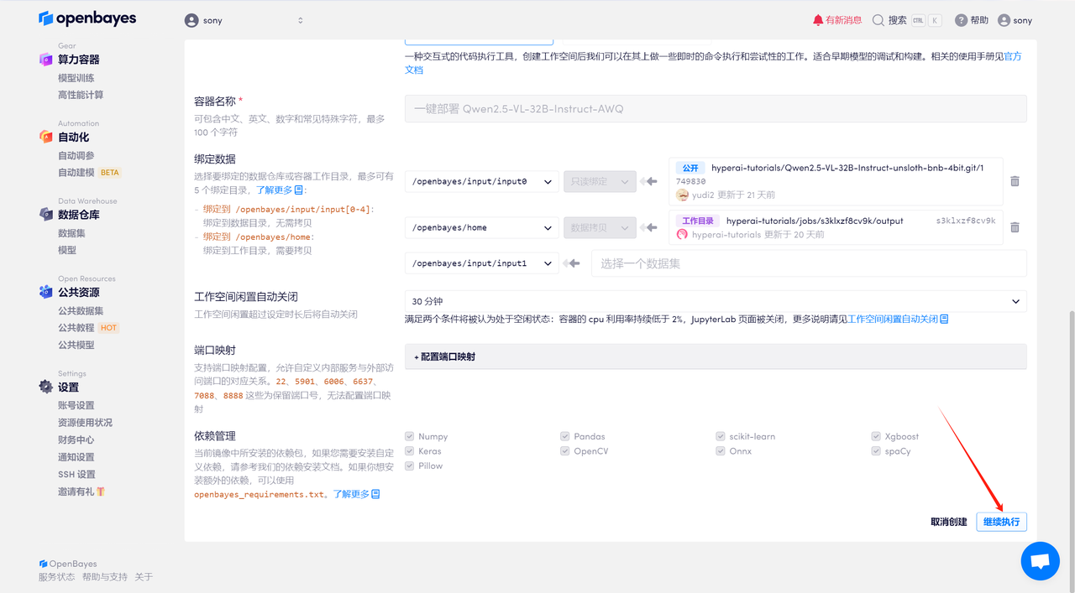Delete the s3klxzf8cv9k/output binding with trash icon
Viewport: 1075px width, 593px height.
(x=1015, y=227)
